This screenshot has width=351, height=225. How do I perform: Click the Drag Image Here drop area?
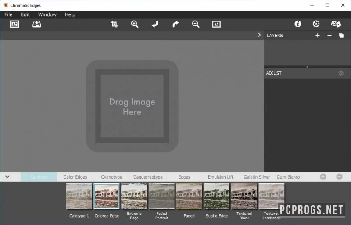pyautogui.click(x=132, y=106)
